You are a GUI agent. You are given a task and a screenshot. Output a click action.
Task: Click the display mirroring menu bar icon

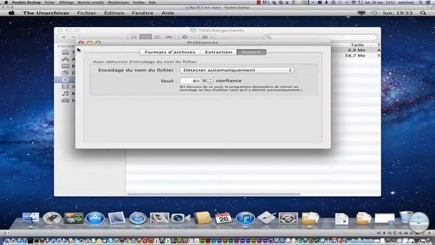(x=361, y=13)
